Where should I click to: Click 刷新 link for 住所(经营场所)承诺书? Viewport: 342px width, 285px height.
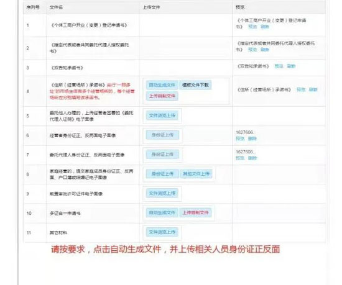[x=313, y=89]
